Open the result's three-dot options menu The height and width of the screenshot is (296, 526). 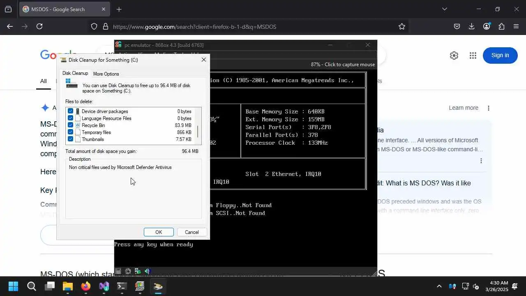pos(481,161)
